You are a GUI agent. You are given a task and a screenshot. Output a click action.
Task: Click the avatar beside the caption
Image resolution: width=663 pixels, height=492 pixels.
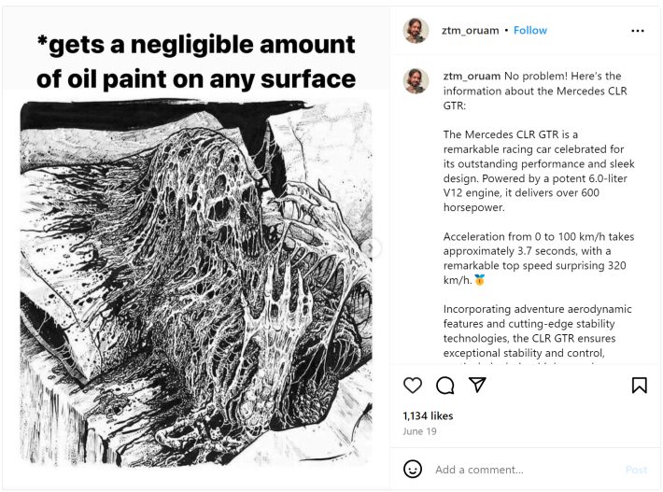[x=416, y=80]
